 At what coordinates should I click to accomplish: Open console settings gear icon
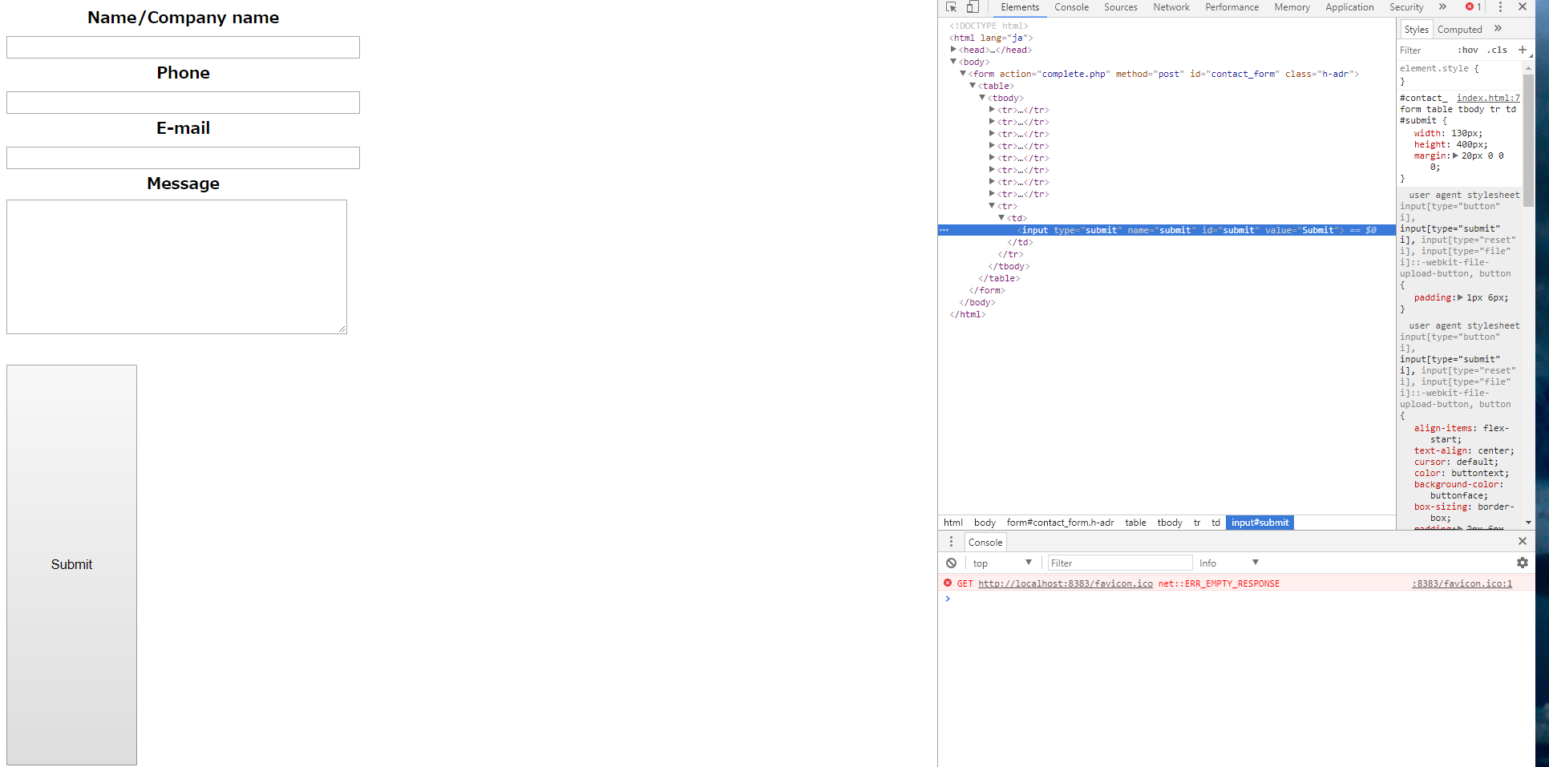click(1522, 563)
